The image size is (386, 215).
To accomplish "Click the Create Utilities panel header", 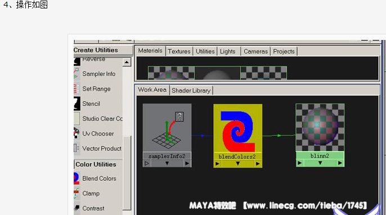I will coord(103,50).
